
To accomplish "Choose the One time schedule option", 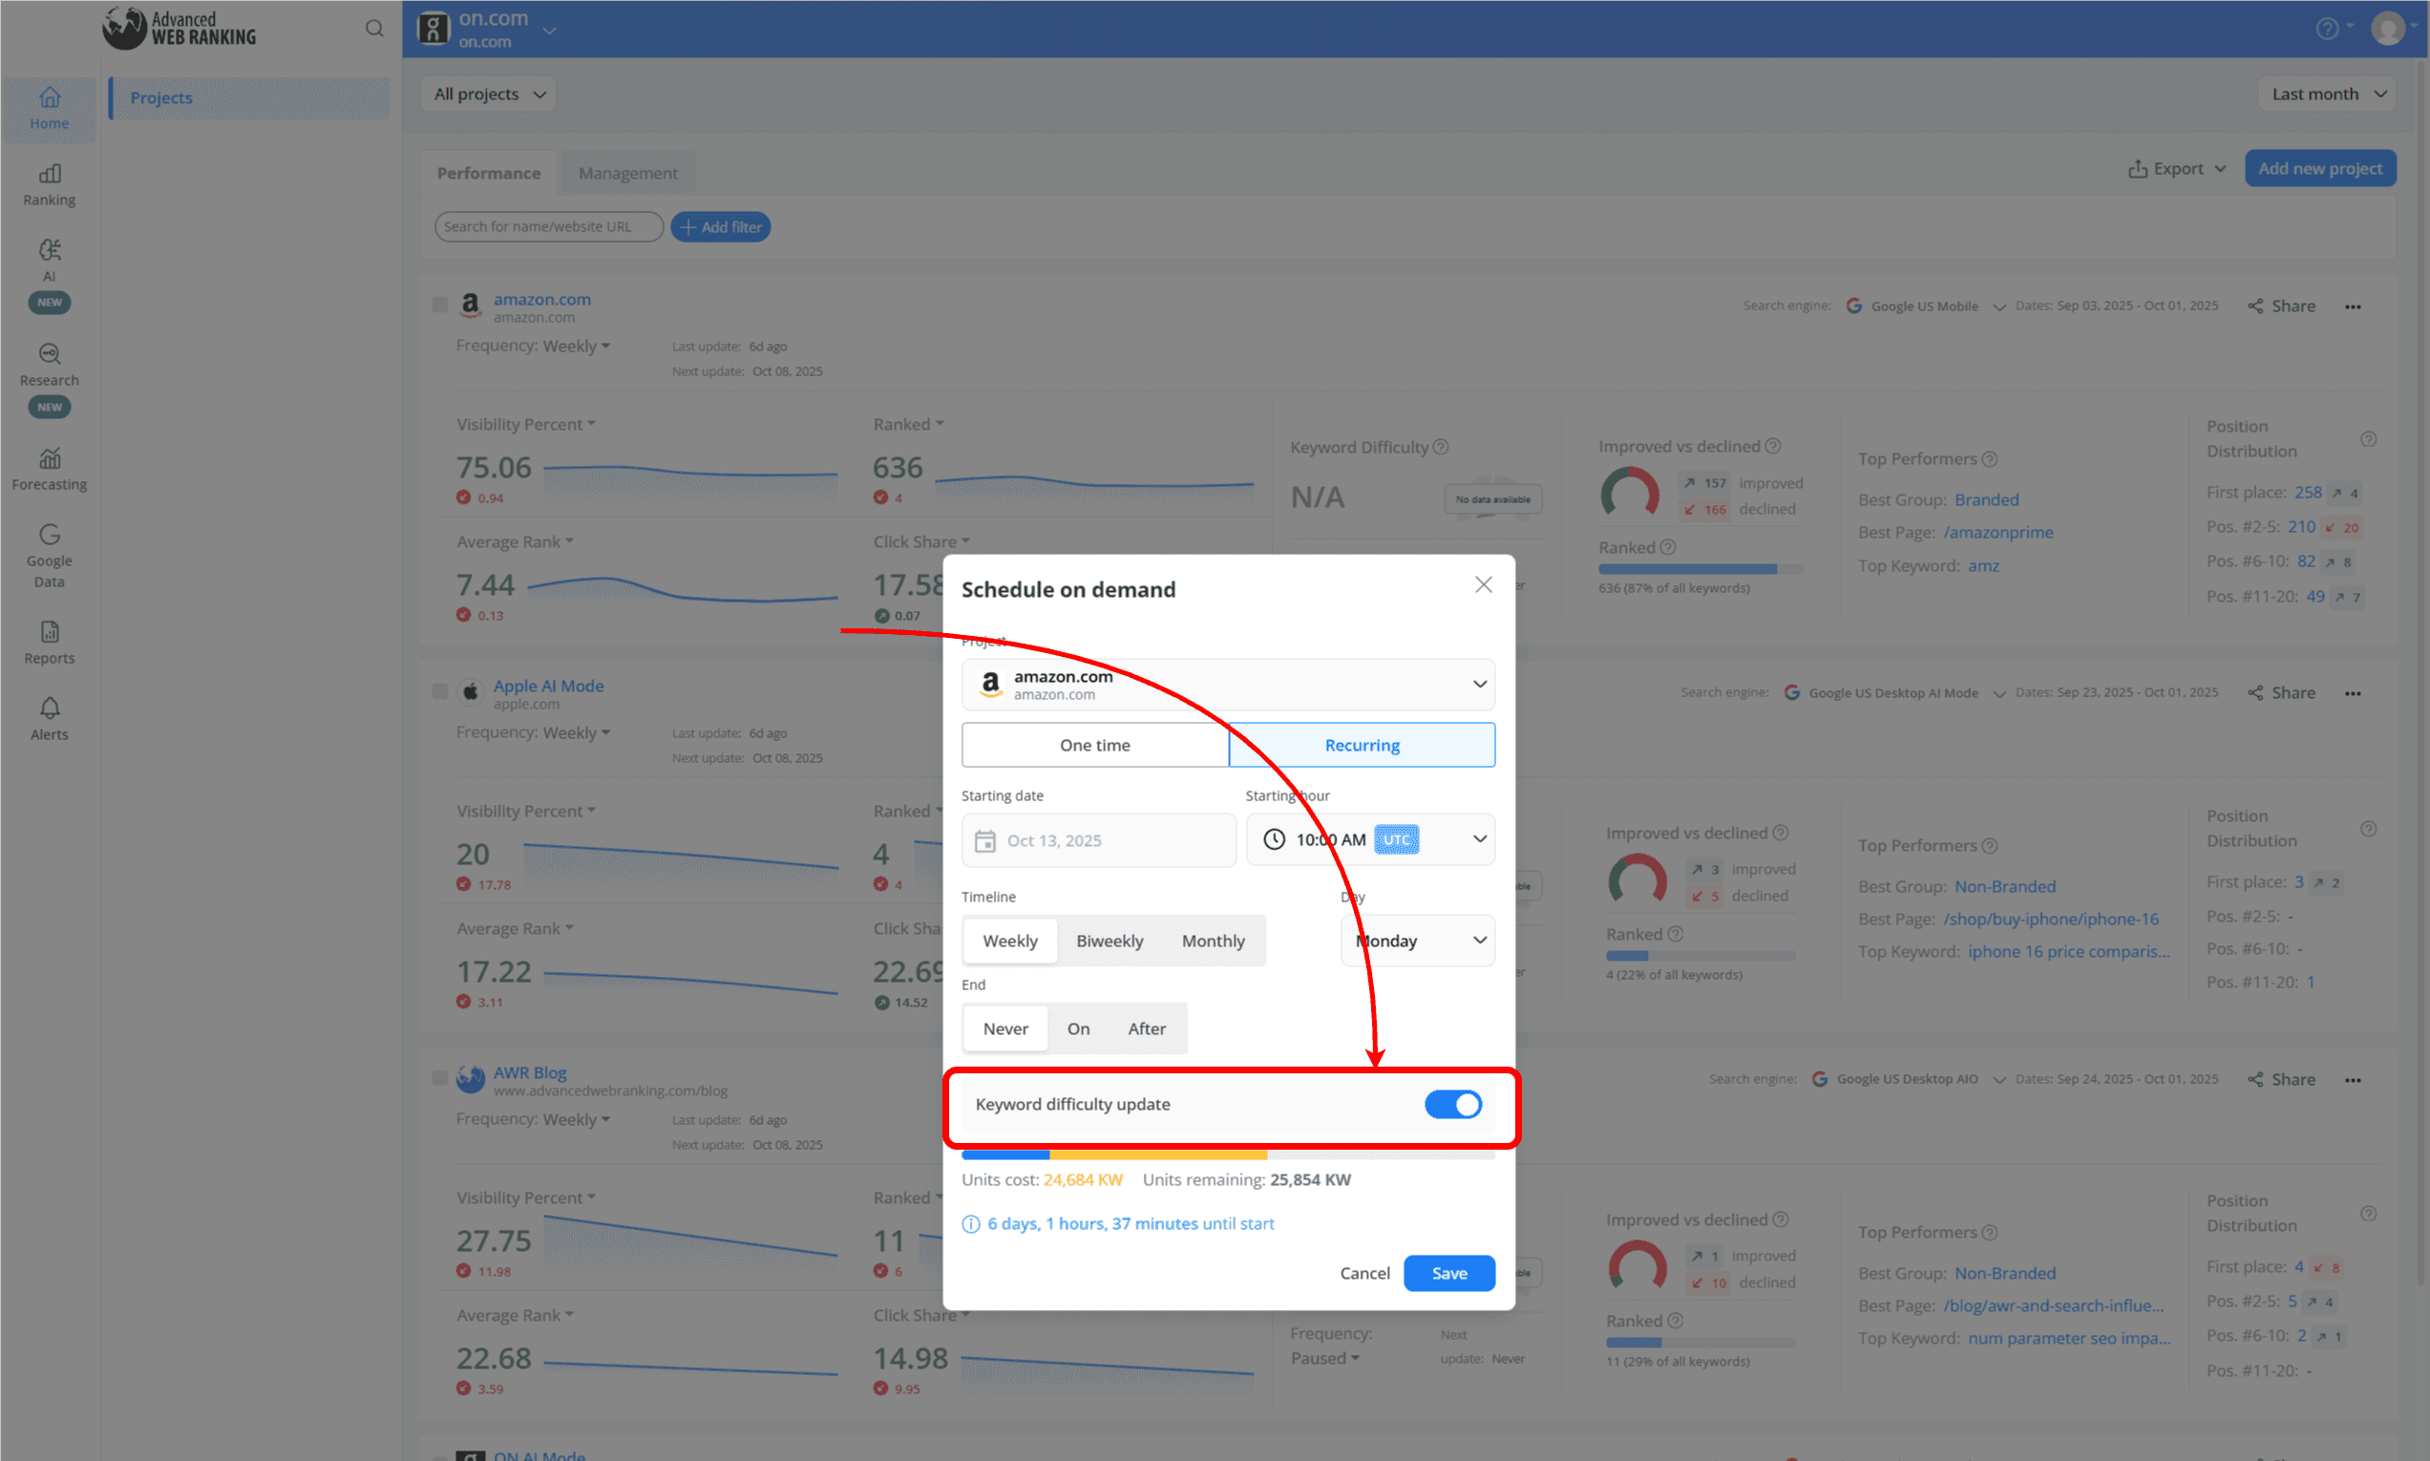I will click(x=1094, y=745).
